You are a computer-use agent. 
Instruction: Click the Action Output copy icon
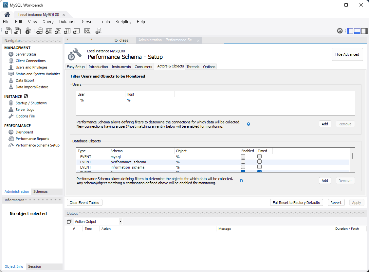(69, 221)
